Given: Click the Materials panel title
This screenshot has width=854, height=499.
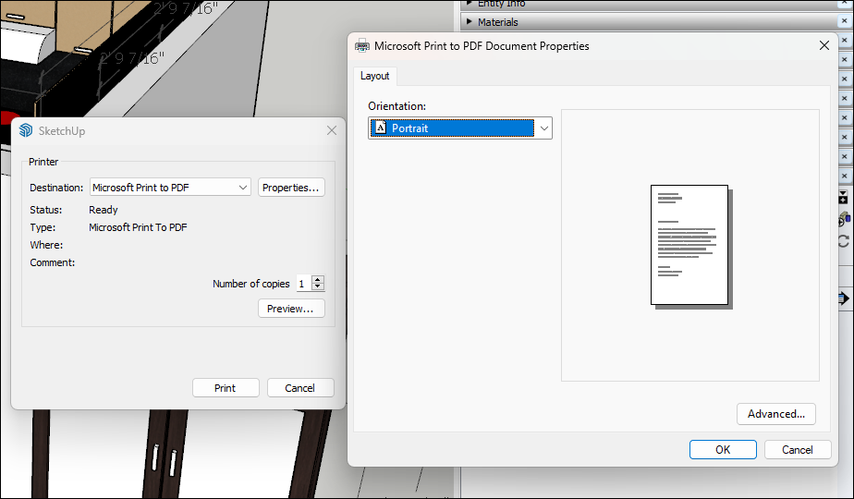Looking at the screenshot, I should [498, 22].
